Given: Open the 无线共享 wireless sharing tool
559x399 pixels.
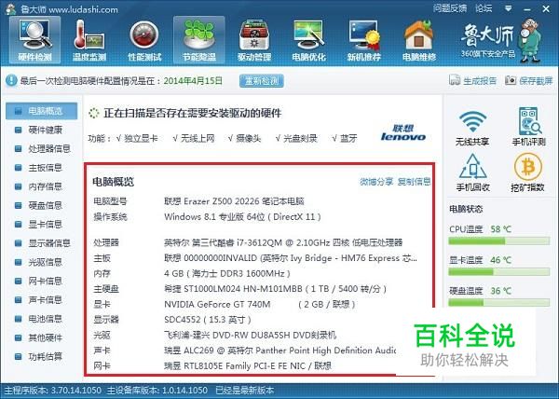Looking at the screenshot, I should 472,128.
